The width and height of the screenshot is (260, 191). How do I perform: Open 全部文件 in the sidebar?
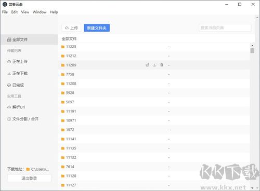(x=30, y=39)
